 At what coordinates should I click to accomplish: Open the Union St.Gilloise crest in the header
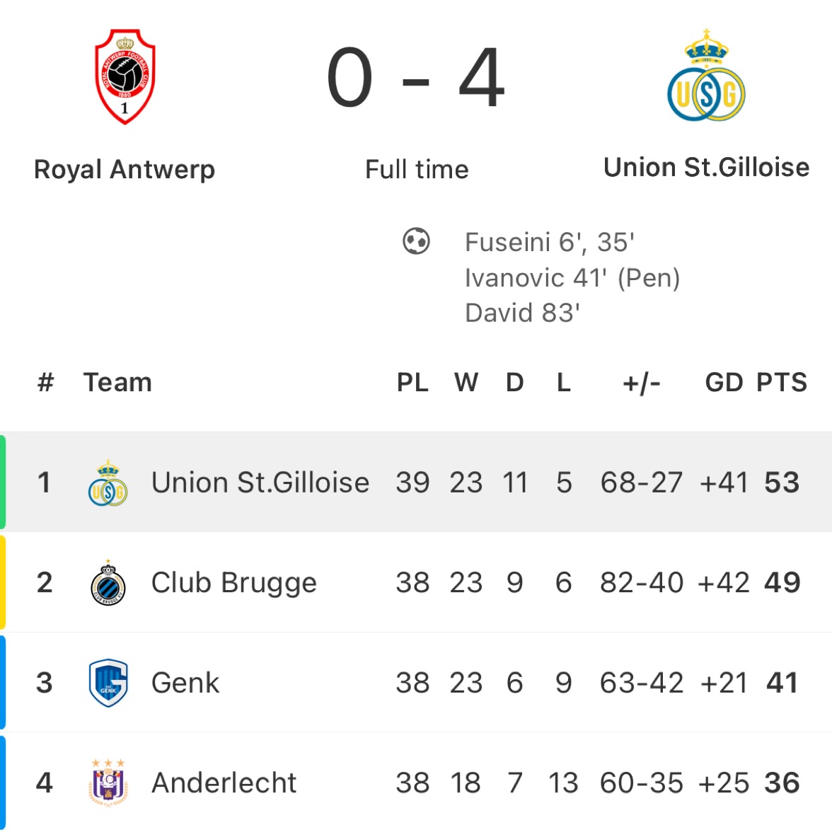pos(706,75)
